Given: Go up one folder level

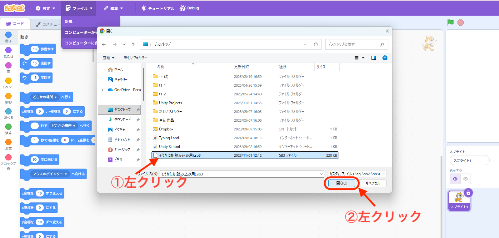Looking at the screenshot, I should click(133, 44).
